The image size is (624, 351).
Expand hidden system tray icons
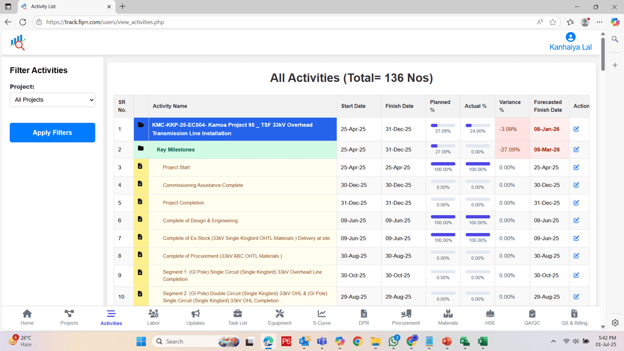(553, 341)
